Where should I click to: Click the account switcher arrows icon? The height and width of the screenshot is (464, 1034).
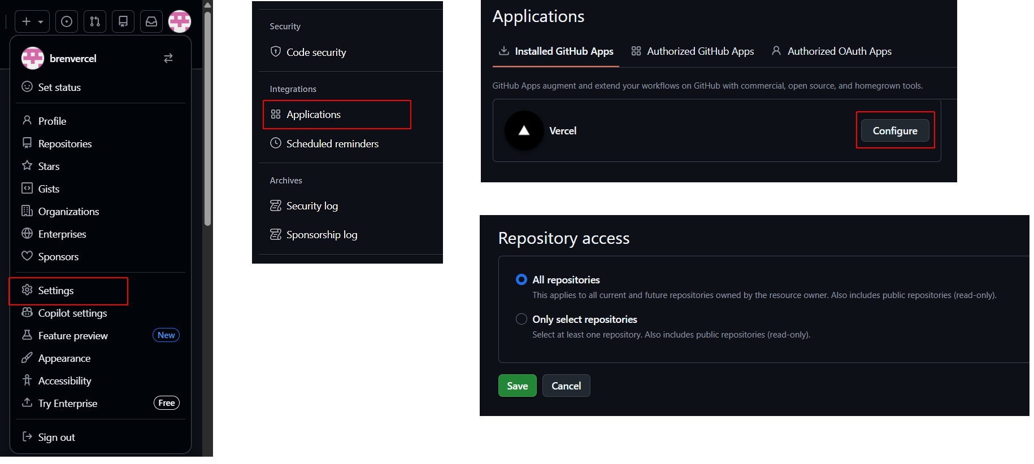(x=168, y=59)
